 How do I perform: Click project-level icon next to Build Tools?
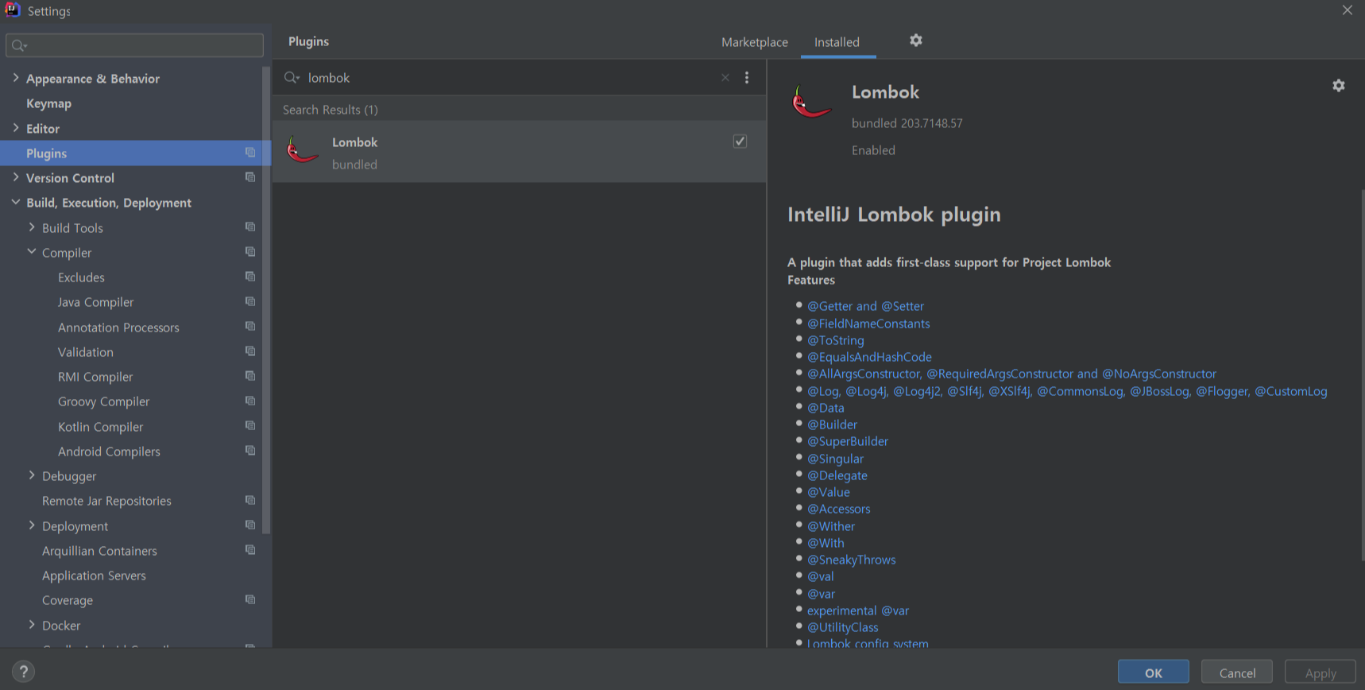[250, 227]
